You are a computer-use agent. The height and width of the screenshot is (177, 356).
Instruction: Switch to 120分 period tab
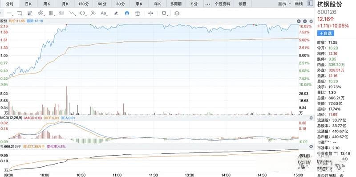point(84,4)
